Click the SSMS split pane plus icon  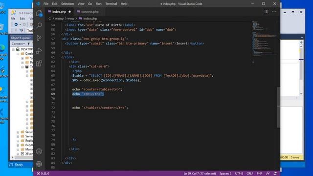[301, 42]
